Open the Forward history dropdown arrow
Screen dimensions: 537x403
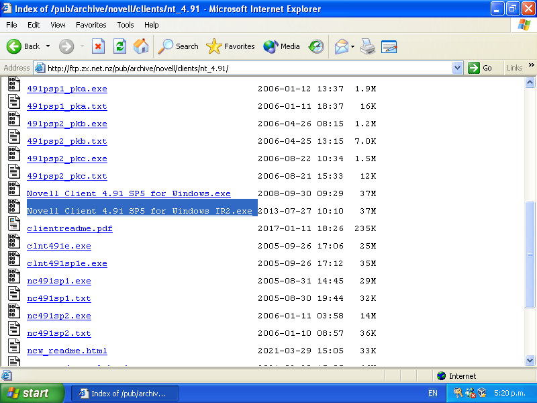click(82, 46)
